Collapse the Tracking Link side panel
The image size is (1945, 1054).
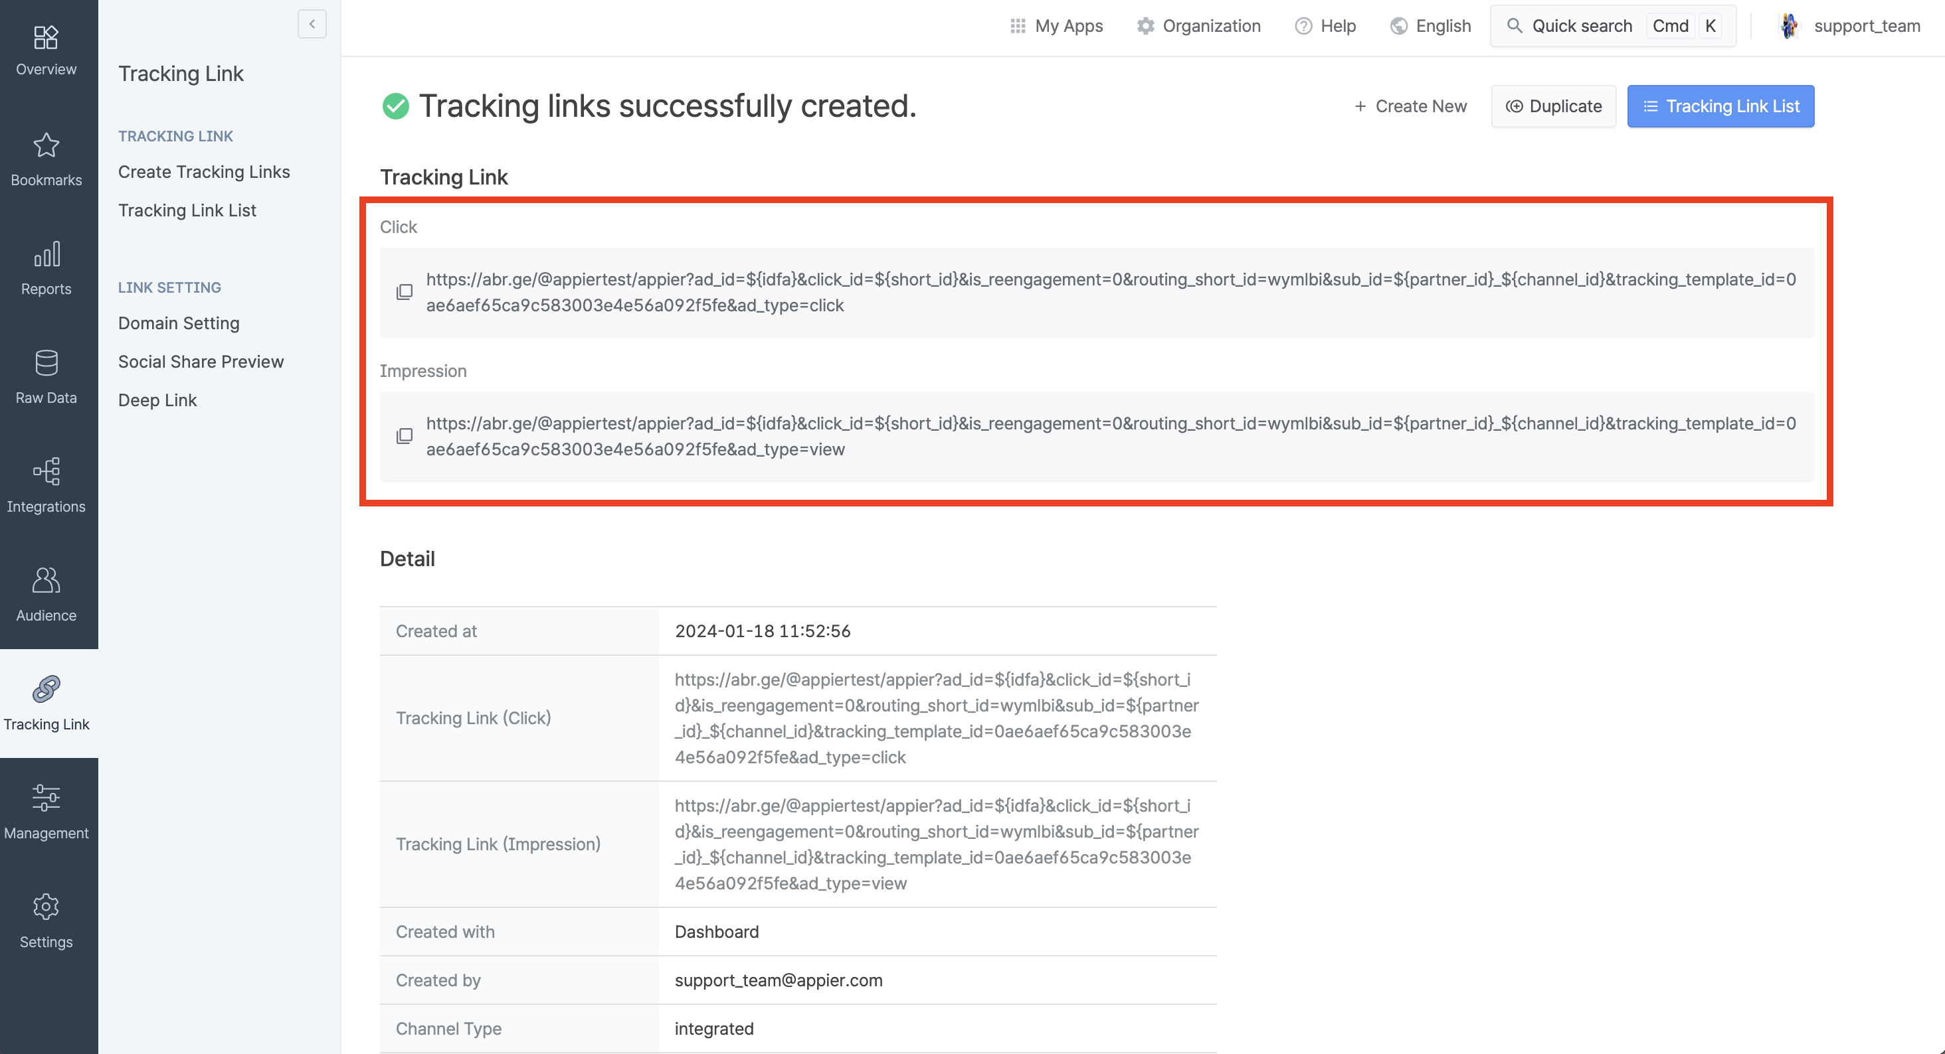click(x=312, y=24)
